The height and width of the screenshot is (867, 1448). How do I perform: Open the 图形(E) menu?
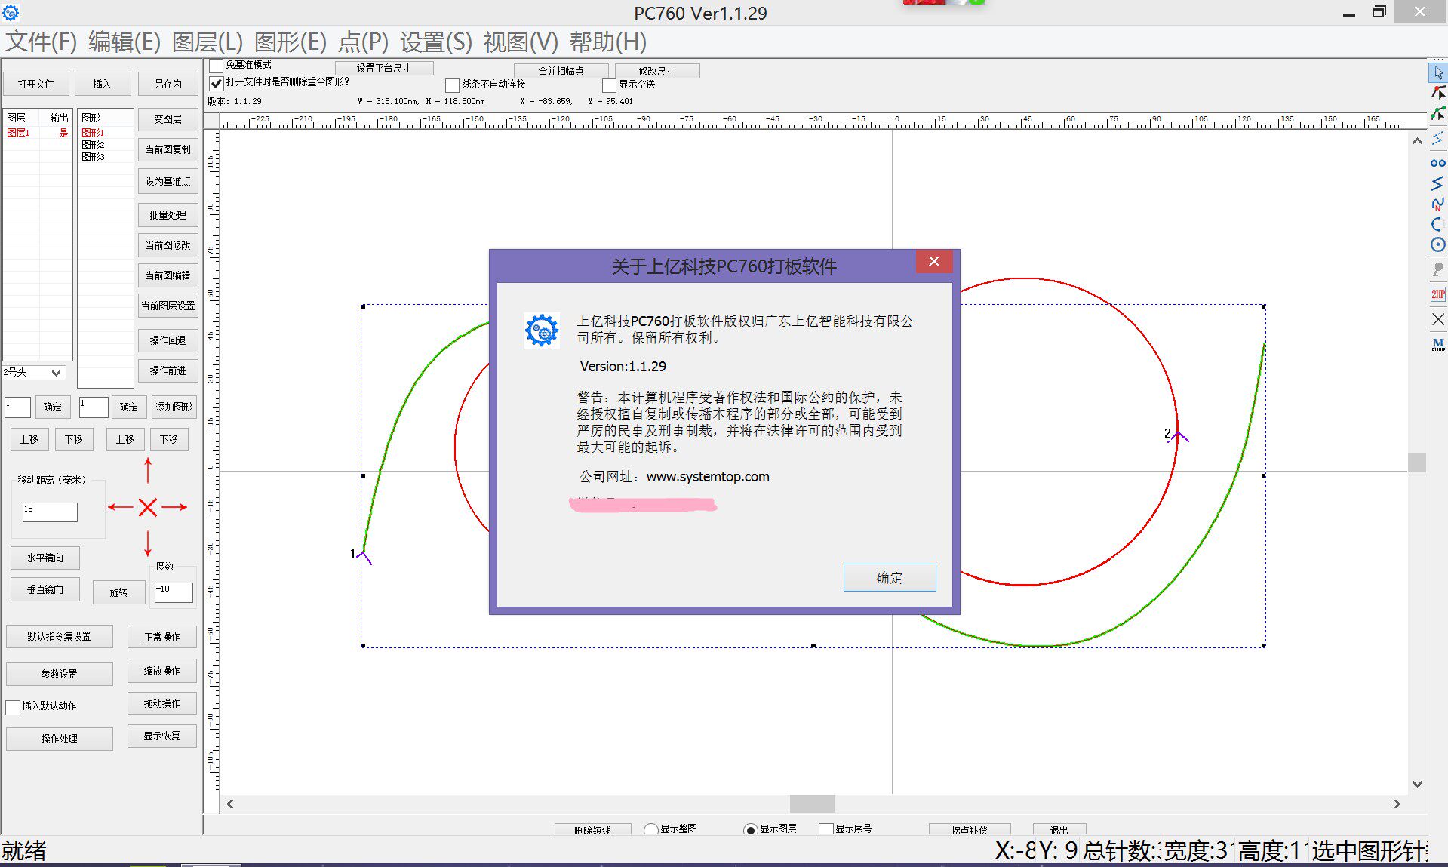(x=291, y=42)
